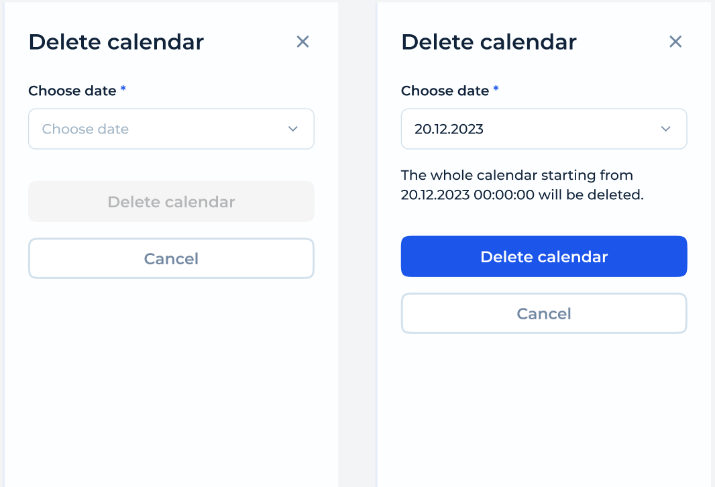Click the required asterisk beside left Choose date
715x487 pixels.
click(x=123, y=88)
